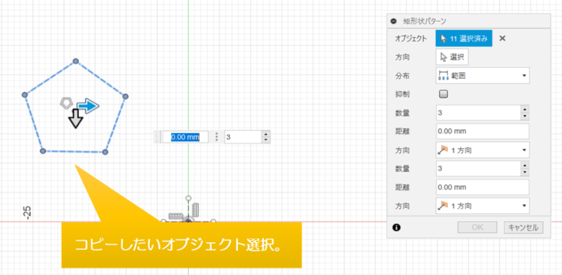Click the キャンセル button

(524, 227)
